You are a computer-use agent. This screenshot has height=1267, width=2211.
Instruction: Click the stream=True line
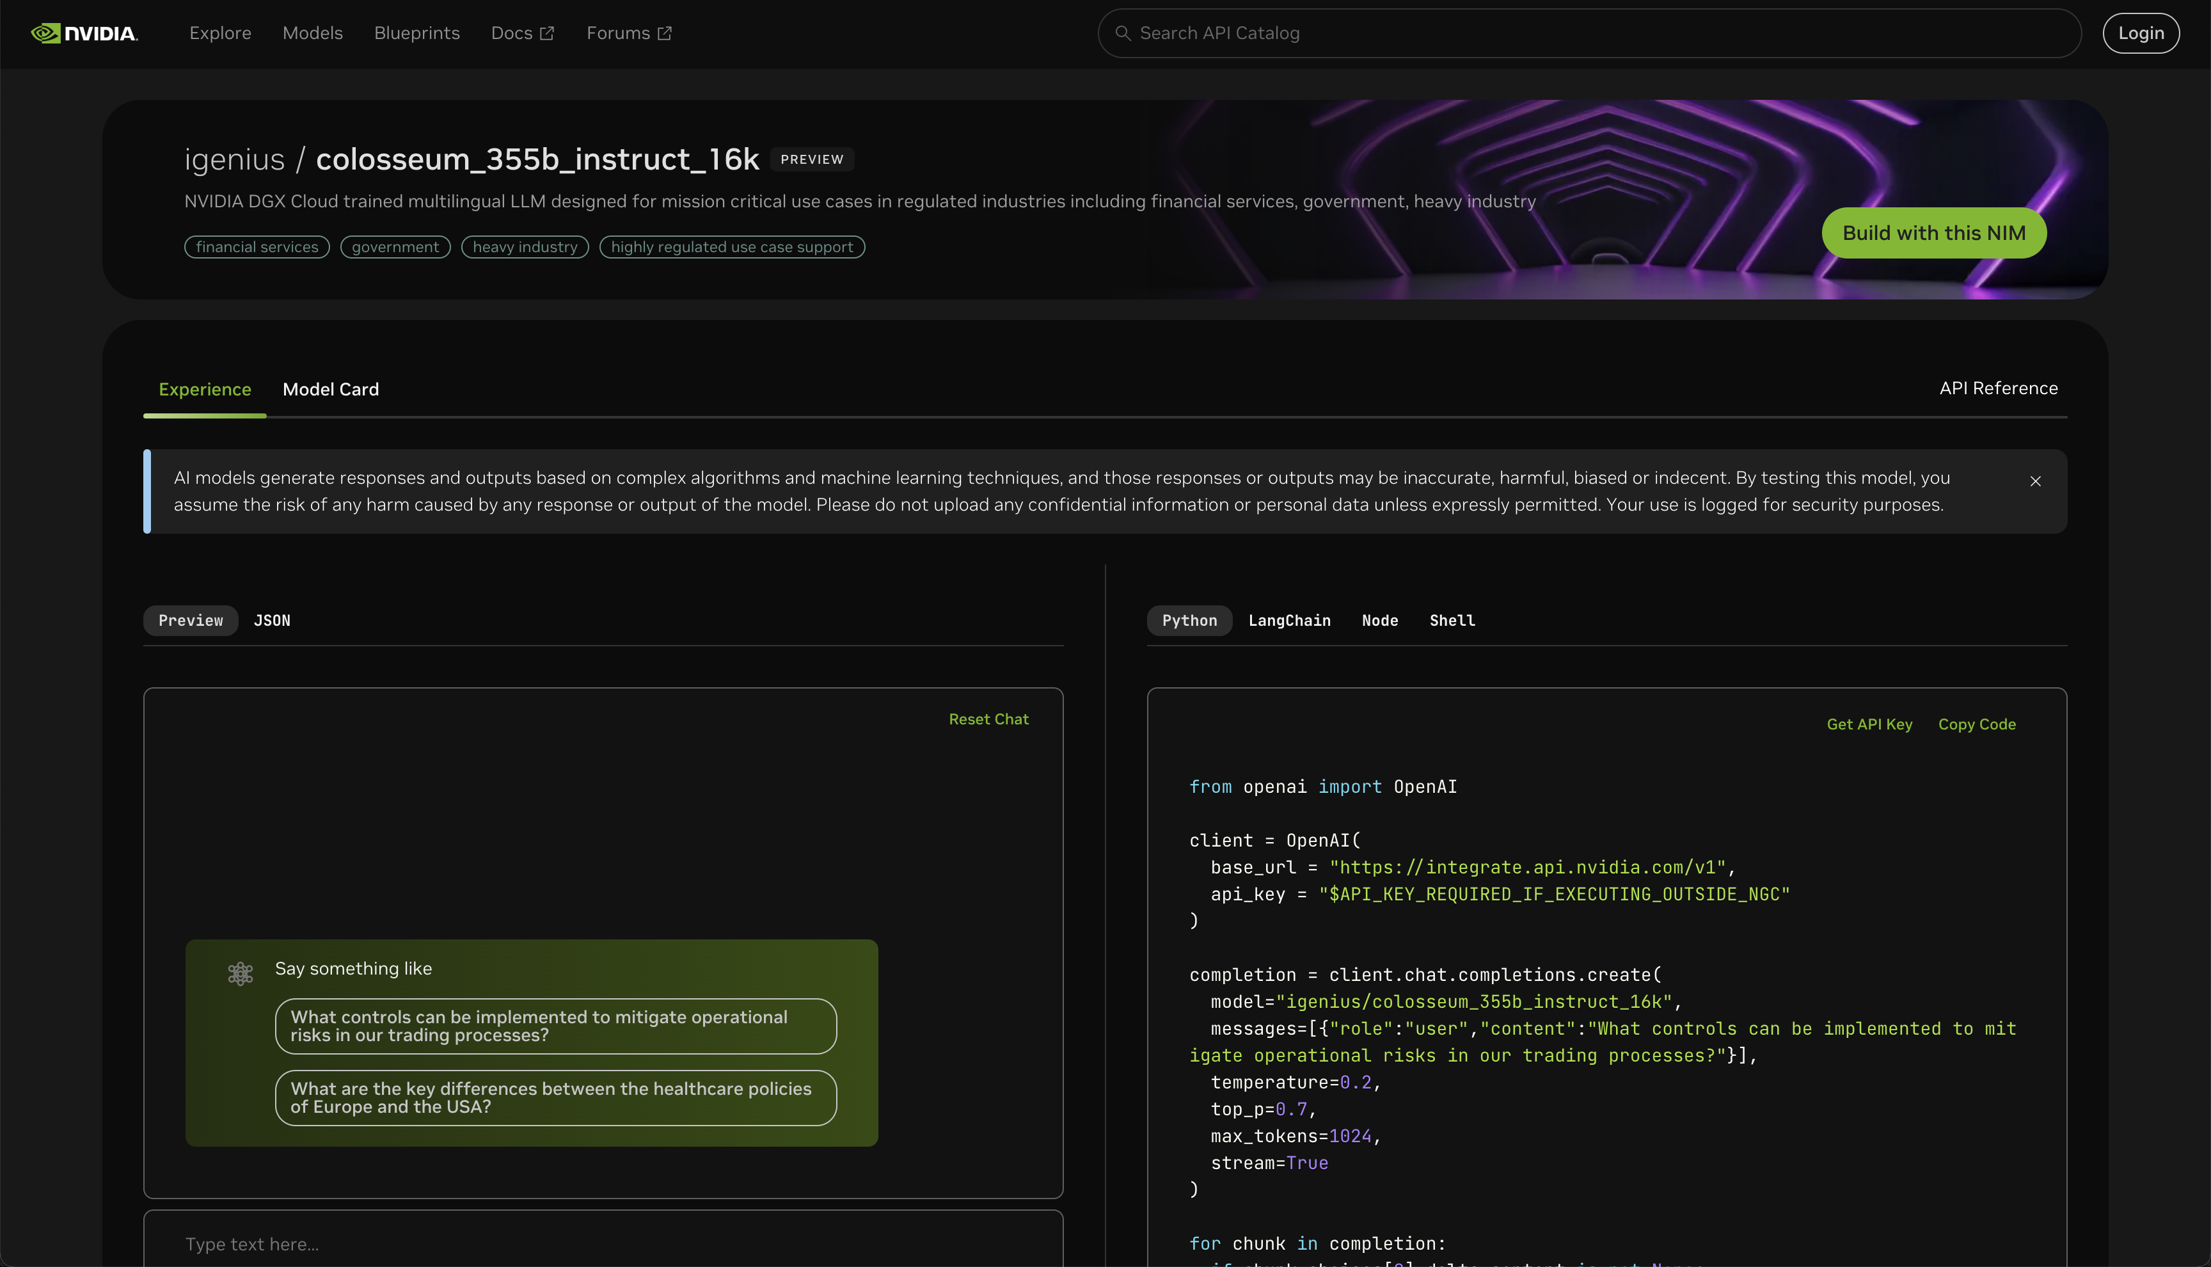[1269, 1163]
